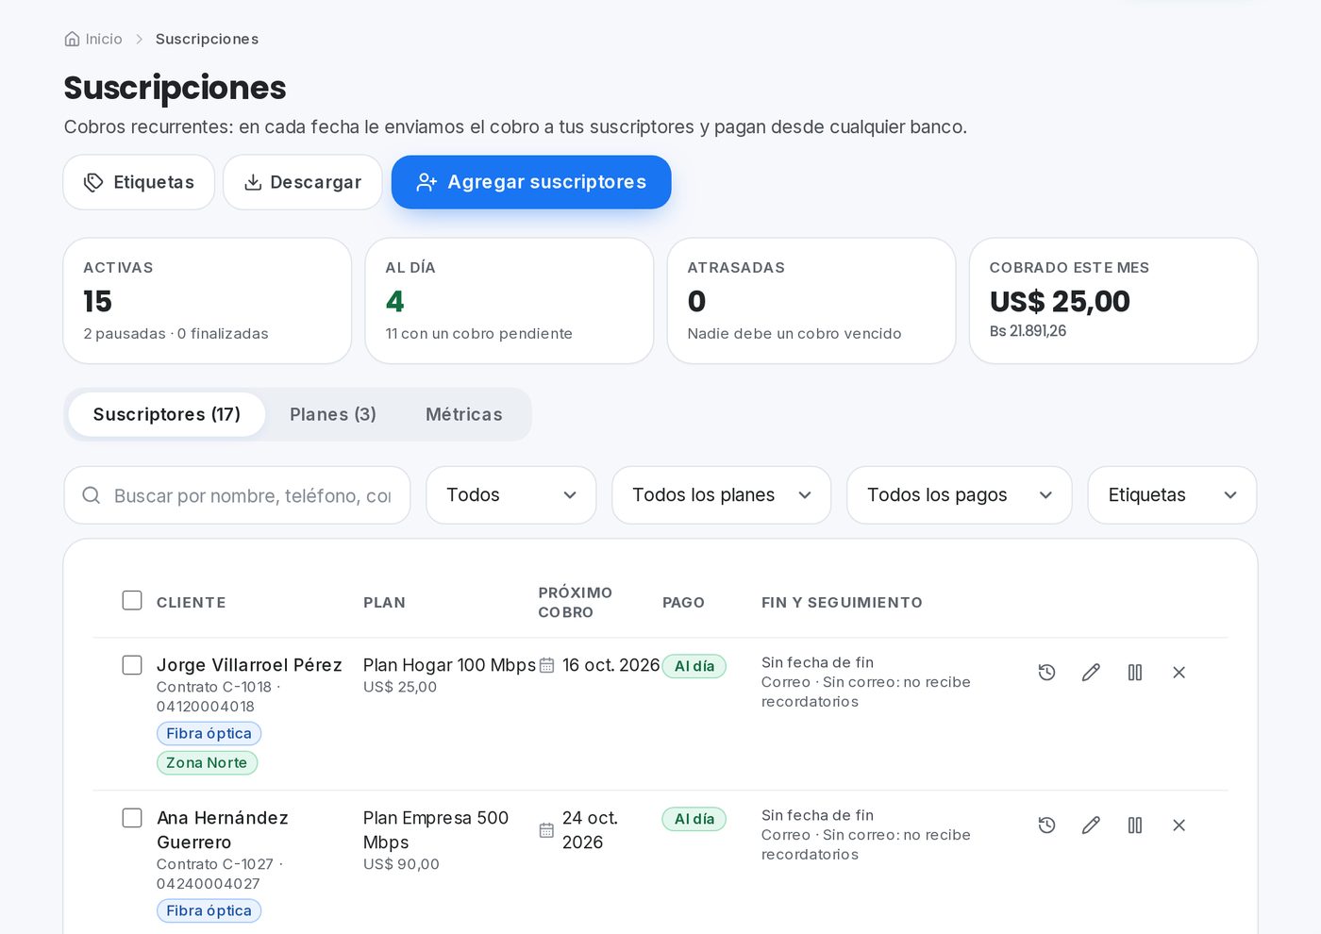Edit Ana Hernández Guerrero subscription pencil icon
Screen dimensions: 1321x934
[1091, 826]
